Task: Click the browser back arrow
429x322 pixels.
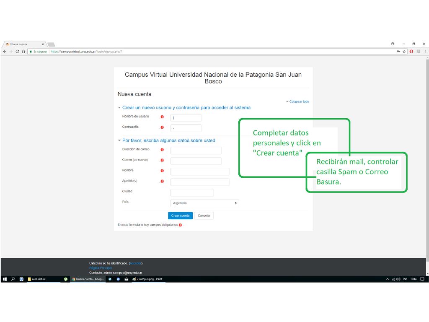Action: click(5, 52)
